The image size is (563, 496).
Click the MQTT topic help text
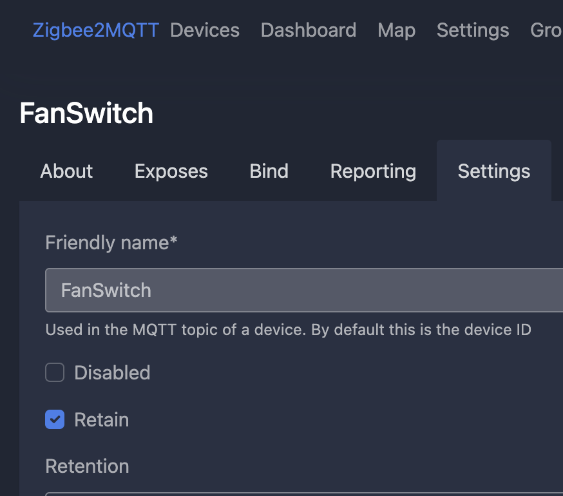tap(288, 330)
